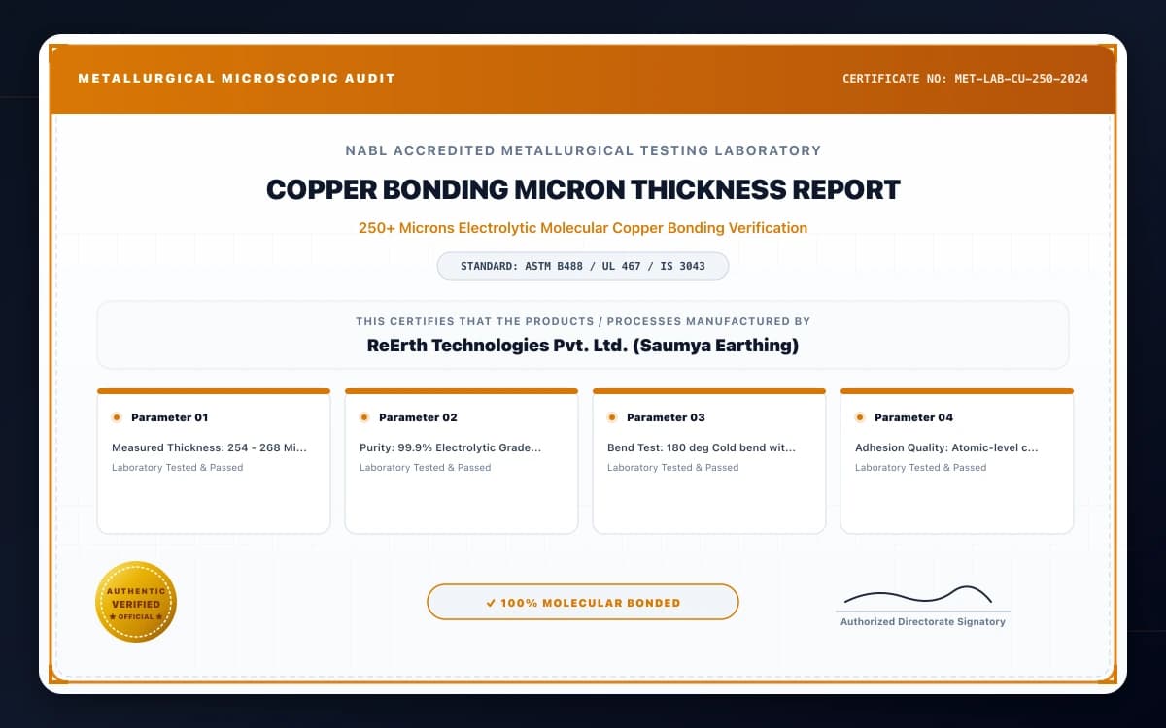Click the 100% Molecular Bonded badge
Image resolution: width=1166 pixels, height=728 pixels.
[583, 602]
